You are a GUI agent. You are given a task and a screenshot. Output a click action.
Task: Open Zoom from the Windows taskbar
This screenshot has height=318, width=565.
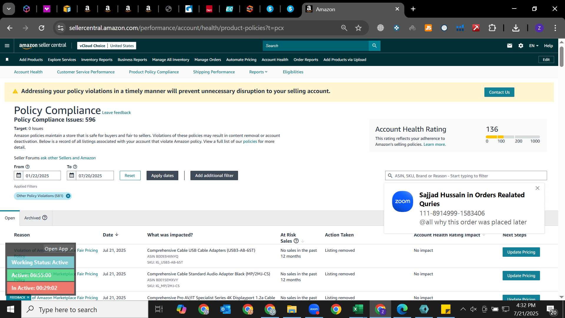tap(314, 309)
